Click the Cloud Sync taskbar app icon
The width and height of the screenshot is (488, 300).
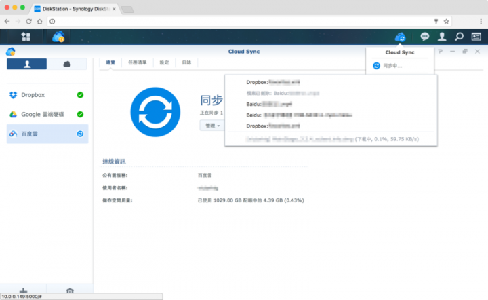pos(58,37)
